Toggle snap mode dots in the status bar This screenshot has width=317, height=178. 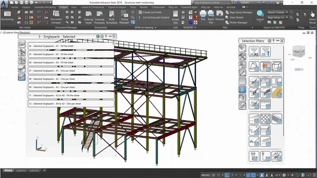tap(219, 175)
